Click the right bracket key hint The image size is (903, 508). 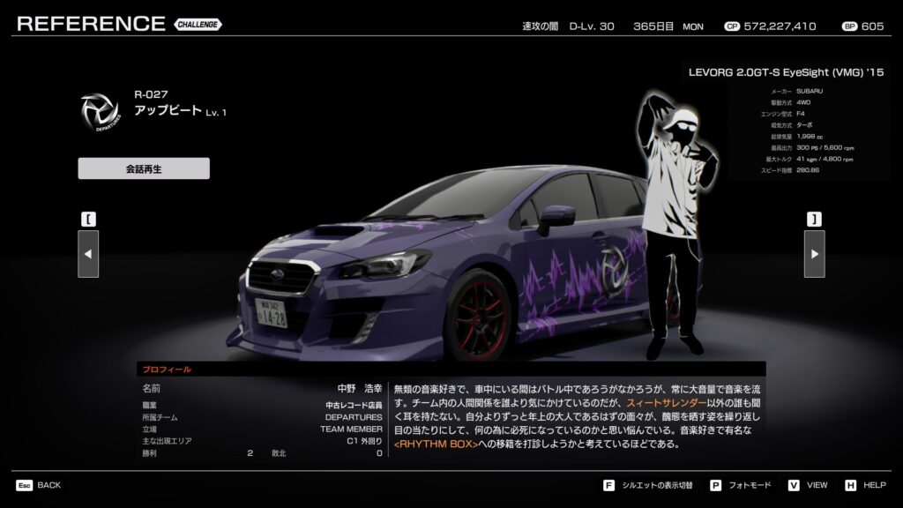pyautogui.click(x=814, y=219)
